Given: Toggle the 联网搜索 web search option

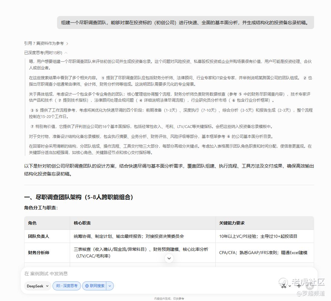Looking at the screenshot, I should coord(94,286).
